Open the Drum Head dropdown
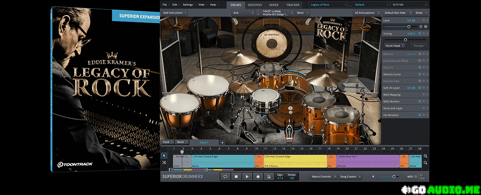This screenshot has height=195, width=481. click(395, 46)
